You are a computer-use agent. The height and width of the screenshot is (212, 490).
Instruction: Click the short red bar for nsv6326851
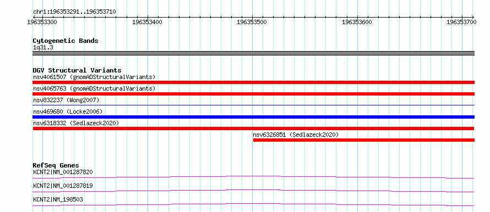coord(364,140)
